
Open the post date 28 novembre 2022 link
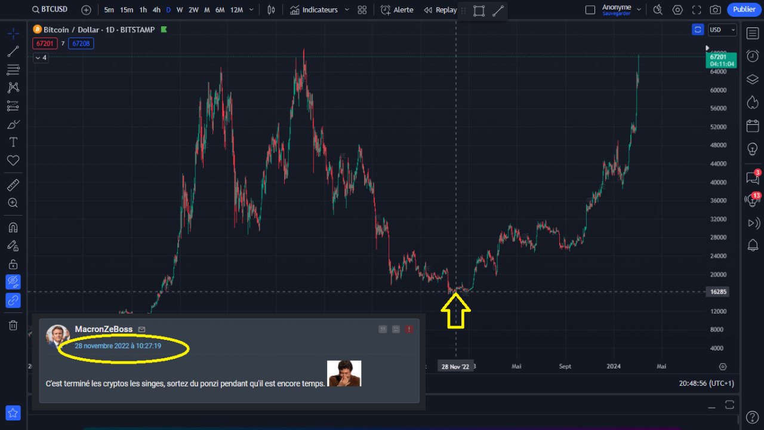coord(118,346)
